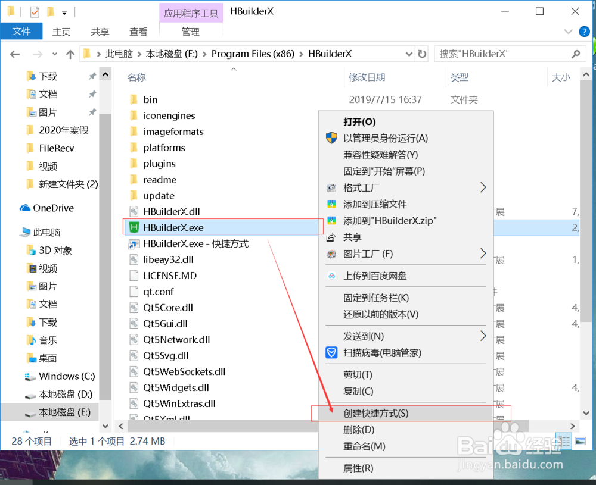Click the WinRAR 添加到压缩文件 icon

[331, 205]
